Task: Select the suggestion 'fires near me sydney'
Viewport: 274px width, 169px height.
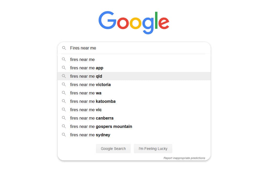Action: click(90, 135)
